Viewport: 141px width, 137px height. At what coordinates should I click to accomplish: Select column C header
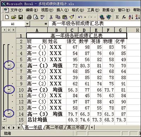point(72,30)
